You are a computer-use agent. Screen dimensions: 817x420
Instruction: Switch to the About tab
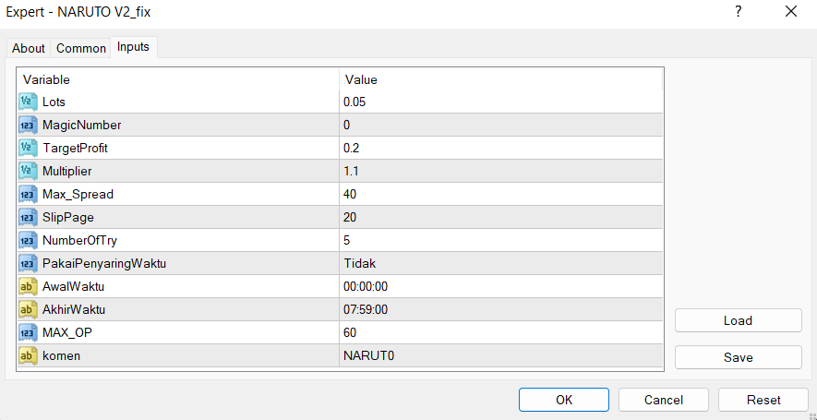[x=29, y=48]
